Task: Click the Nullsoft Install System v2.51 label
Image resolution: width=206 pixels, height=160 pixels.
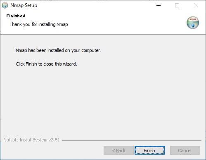Action: (x=31, y=140)
